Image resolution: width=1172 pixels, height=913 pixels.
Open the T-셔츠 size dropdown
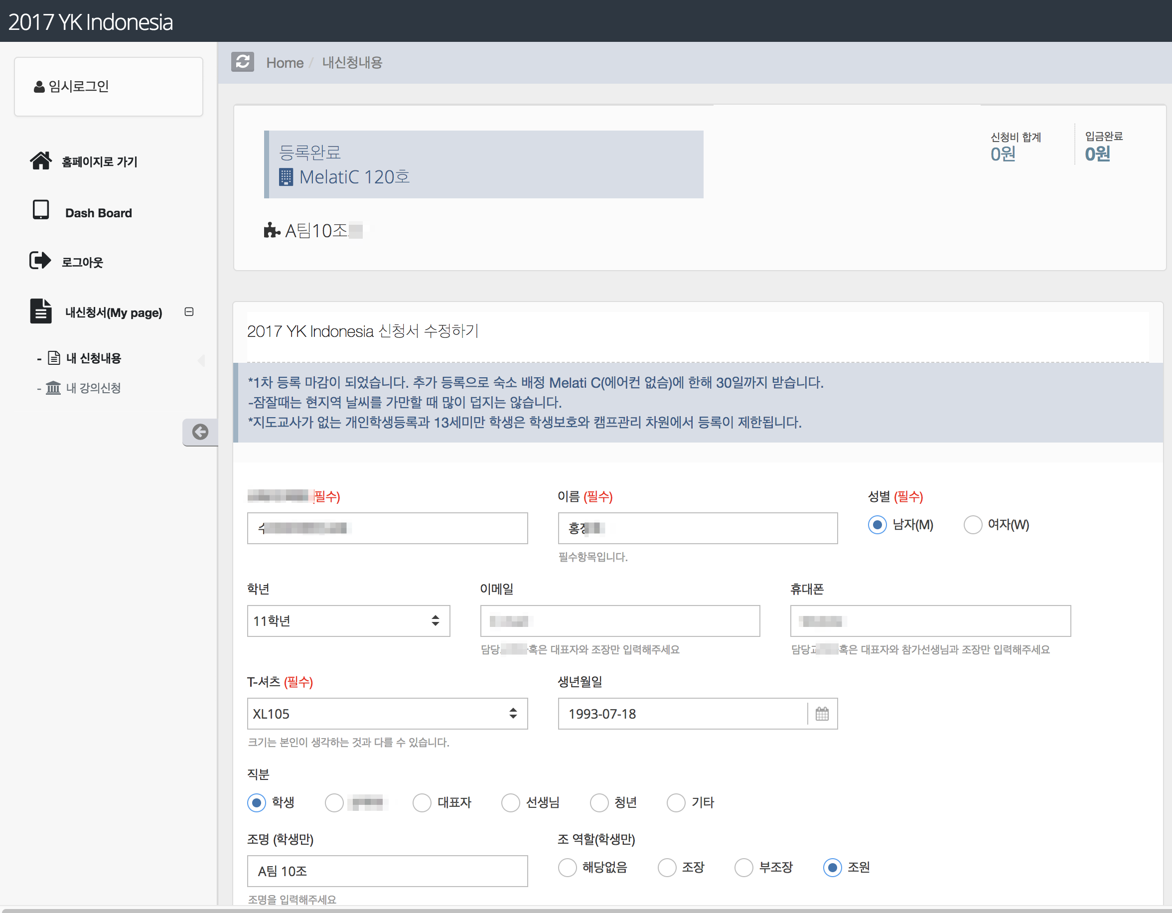[x=387, y=714]
